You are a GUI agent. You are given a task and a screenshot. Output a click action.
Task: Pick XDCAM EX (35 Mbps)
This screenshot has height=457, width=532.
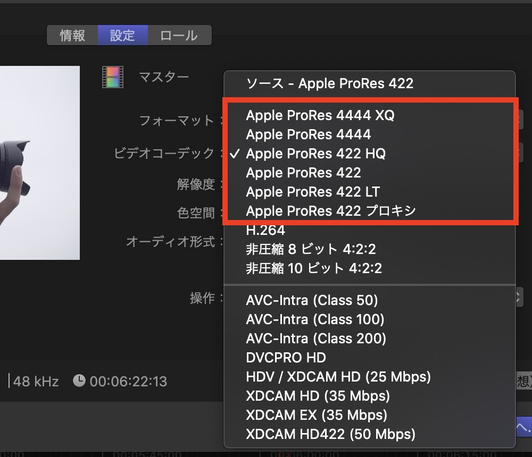coord(370,416)
